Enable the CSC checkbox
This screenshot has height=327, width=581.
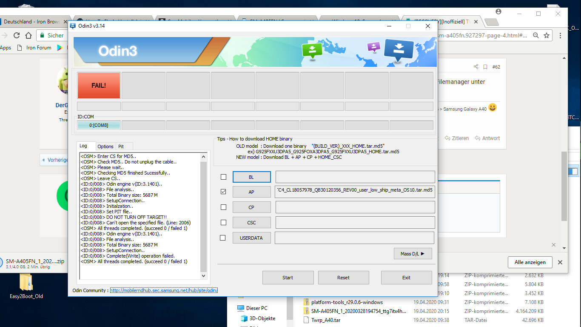[x=223, y=223]
